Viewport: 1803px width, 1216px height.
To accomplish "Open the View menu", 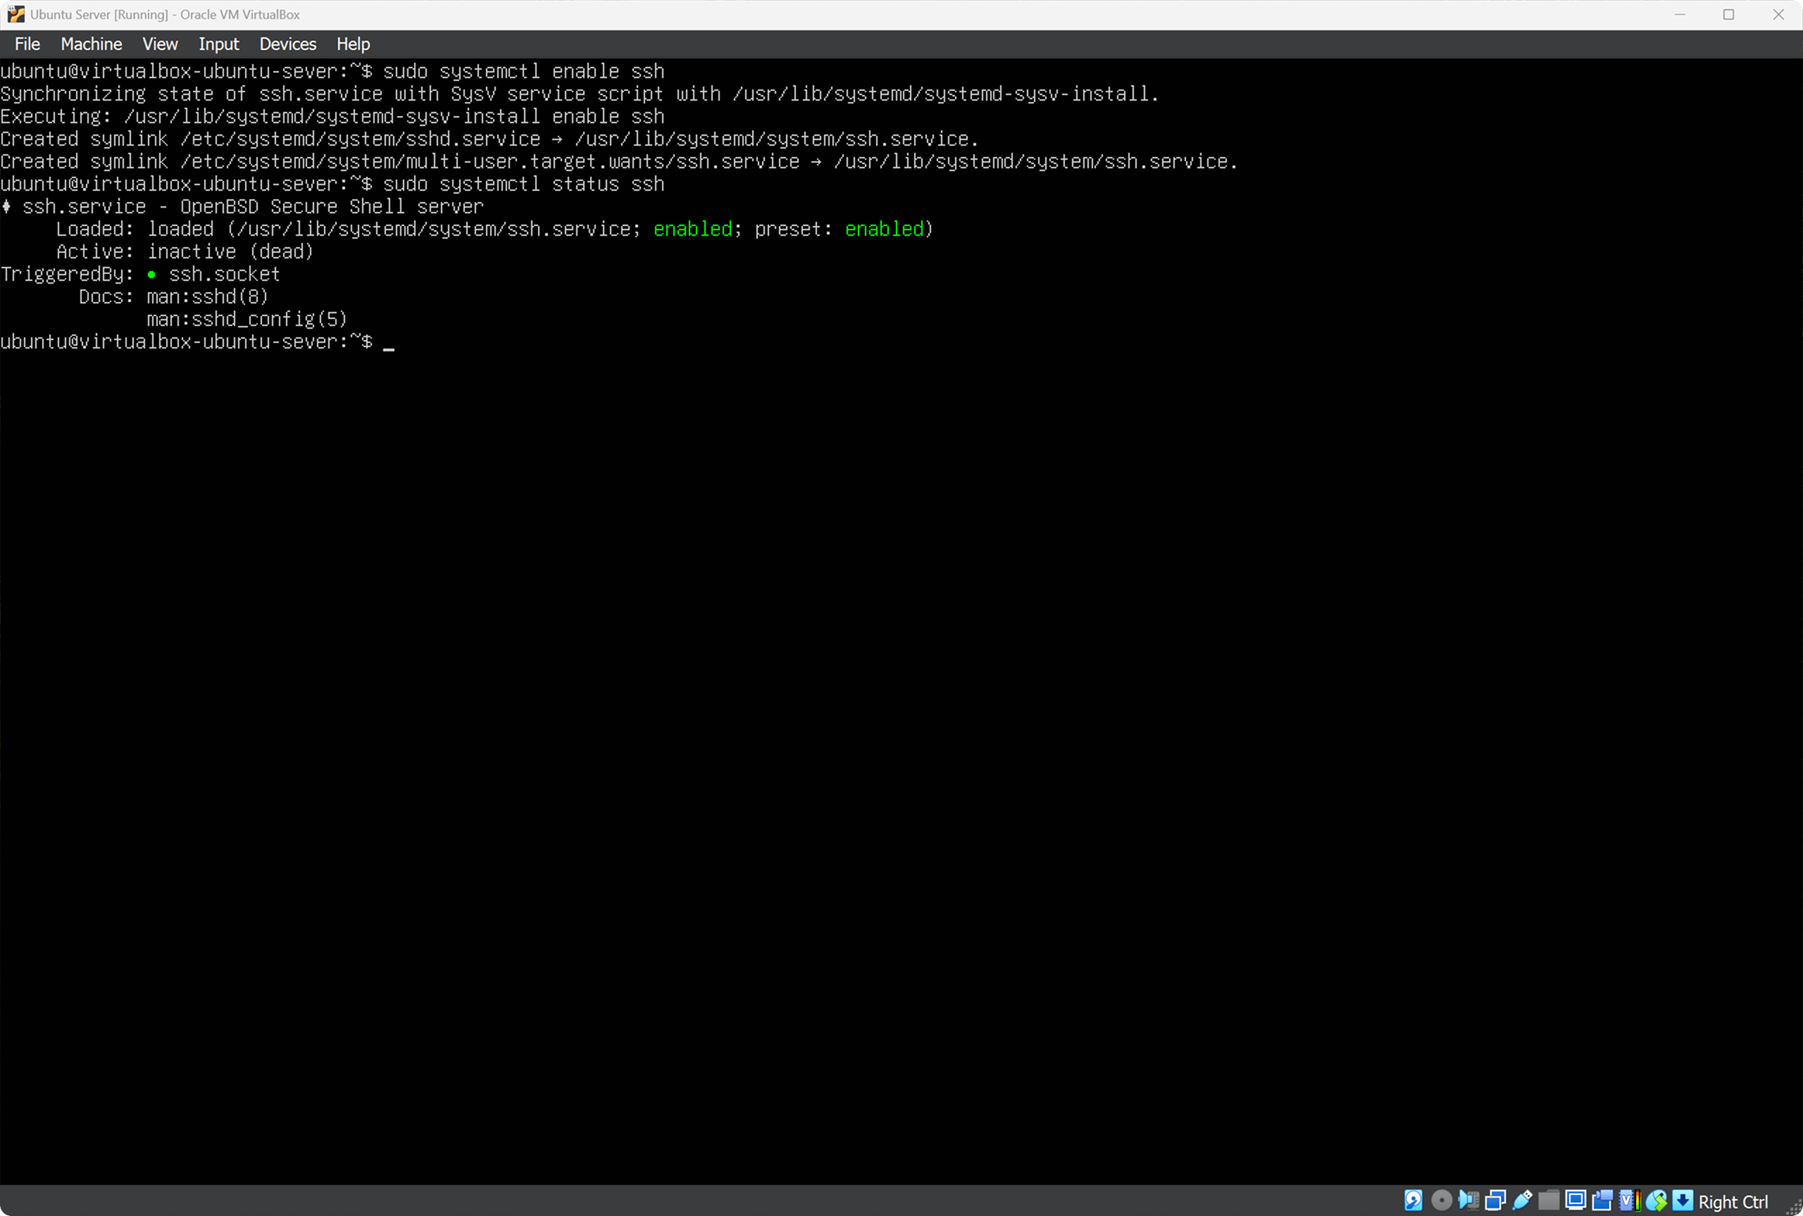I will (160, 44).
